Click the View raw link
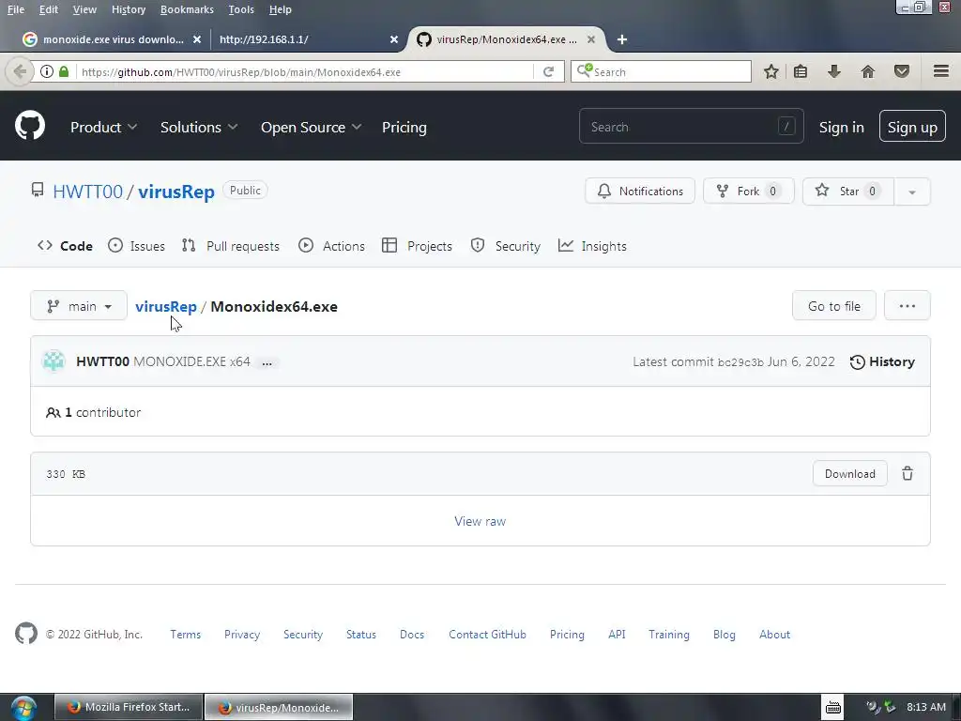The width and height of the screenshot is (961, 721). [480, 521]
